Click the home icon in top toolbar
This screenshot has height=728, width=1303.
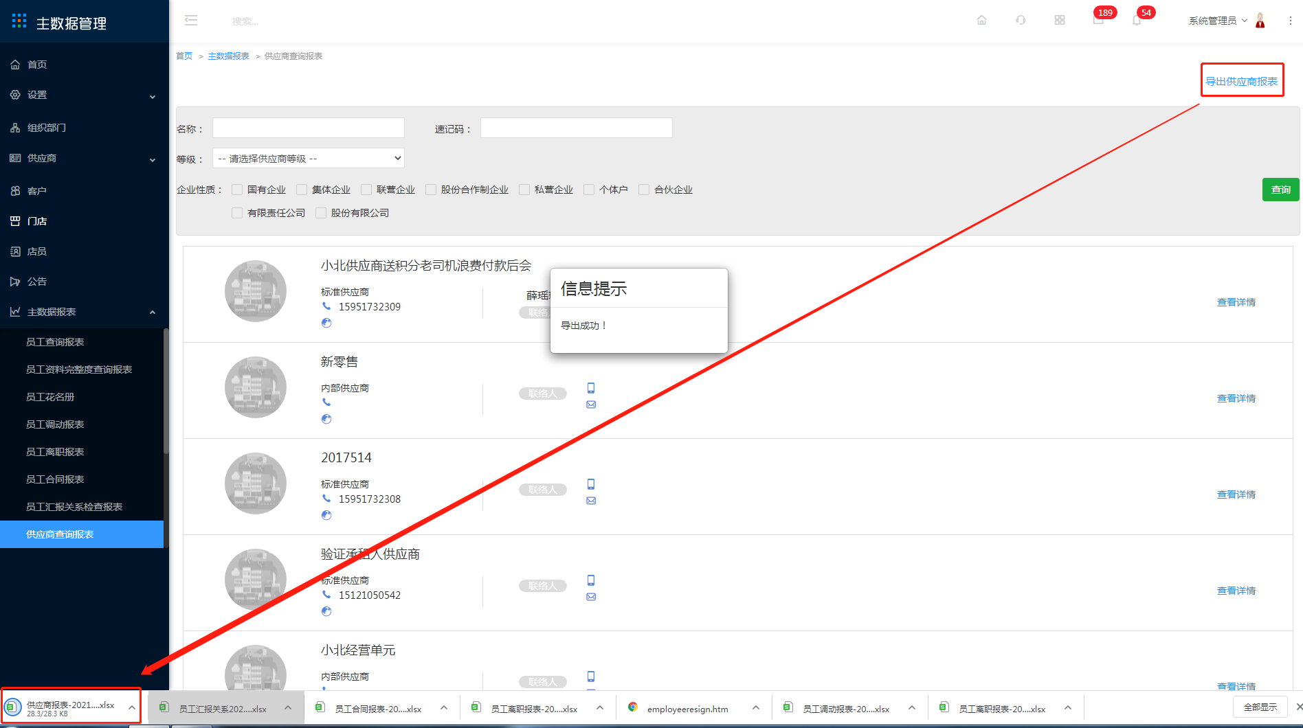(x=981, y=21)
